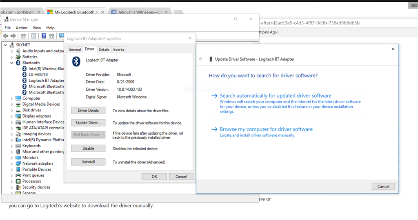Expand the Computer category
Screen dimensions: 418x220
coord(12,98)
